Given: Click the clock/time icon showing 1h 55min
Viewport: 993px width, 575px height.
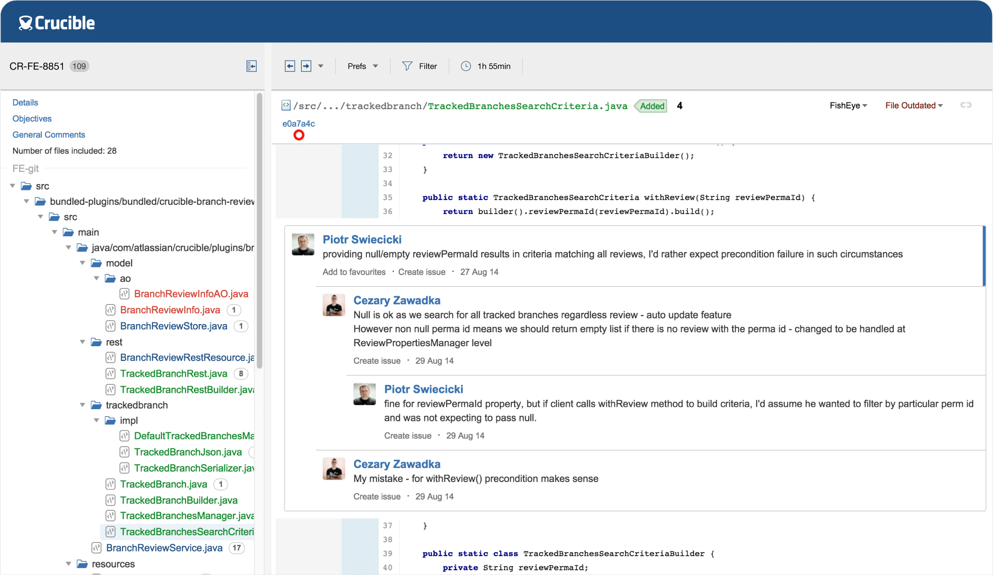Looking at the screenshot, I should tap(466, 66).
